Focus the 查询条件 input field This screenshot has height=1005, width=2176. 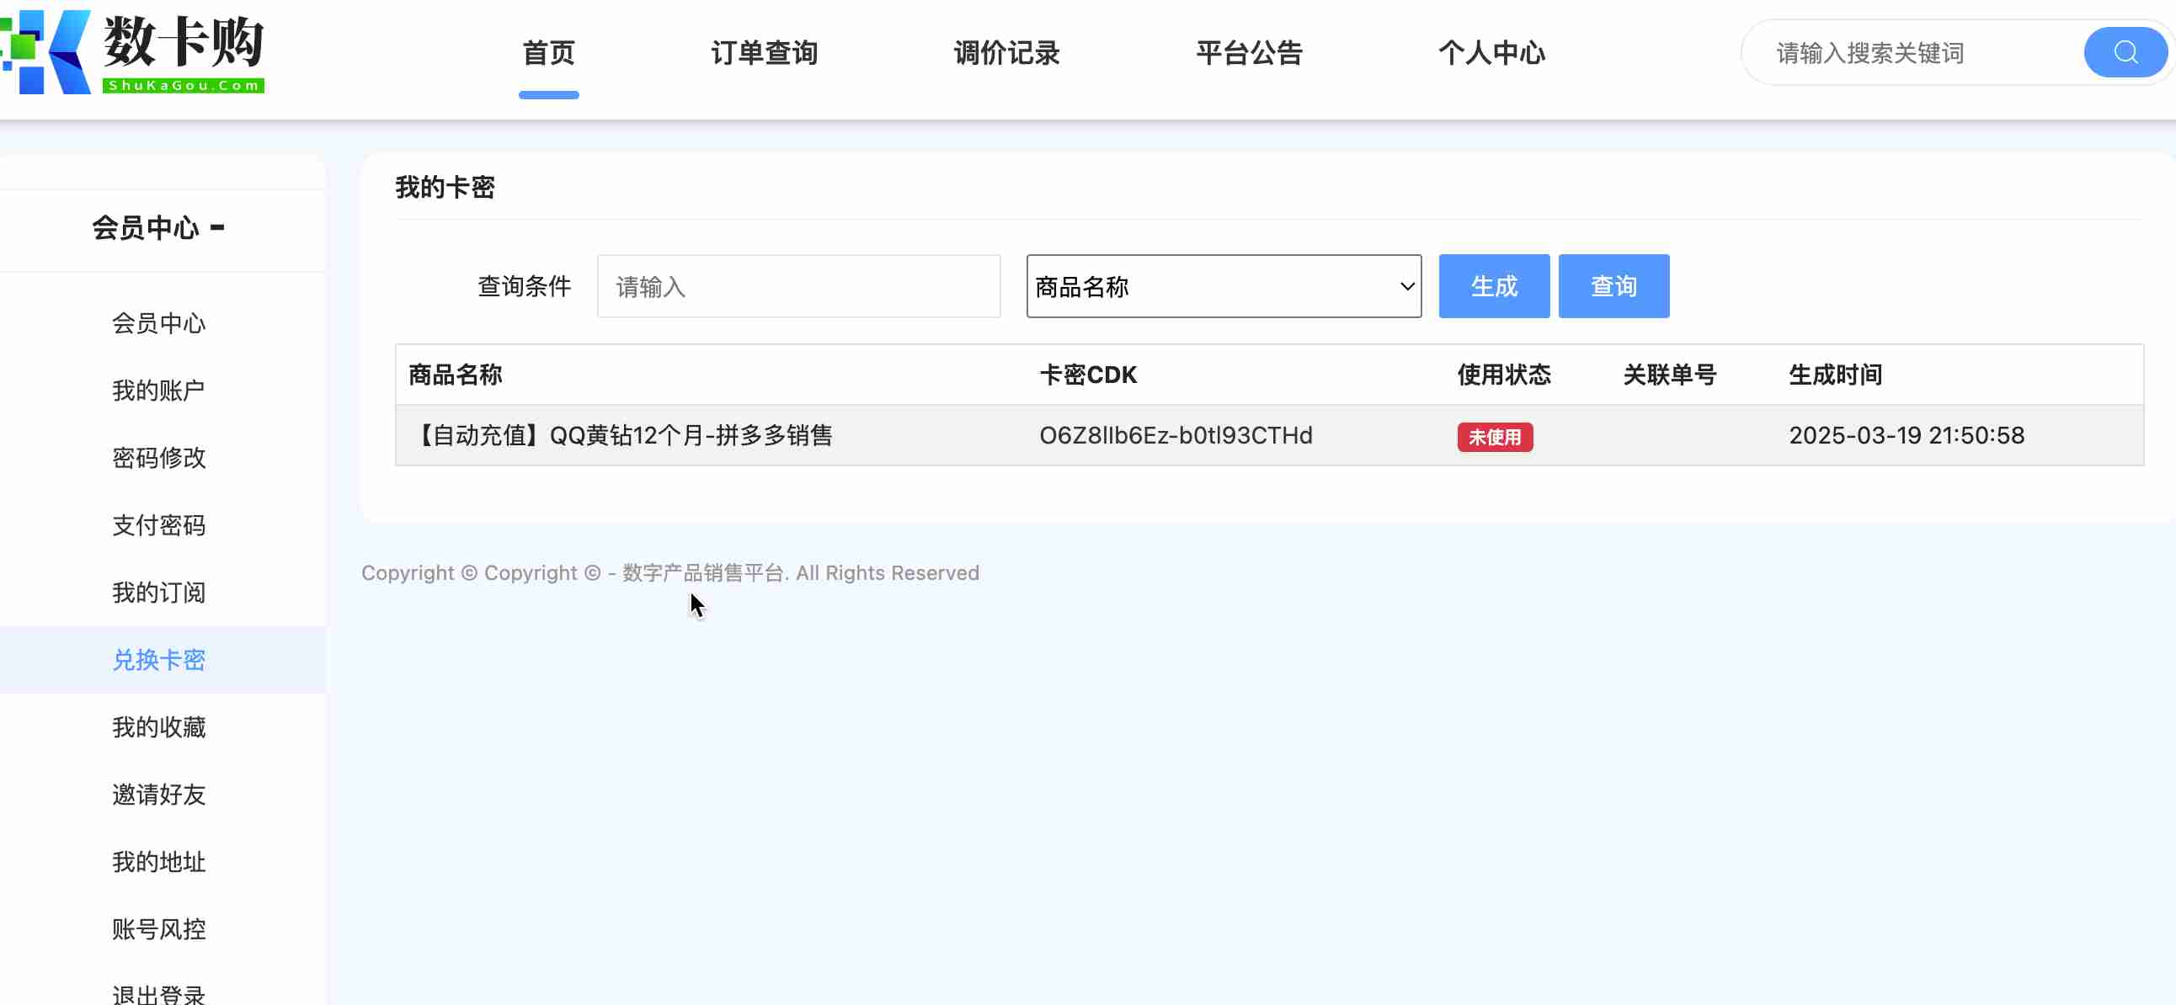pyautogui.click(x=797, y=286)
